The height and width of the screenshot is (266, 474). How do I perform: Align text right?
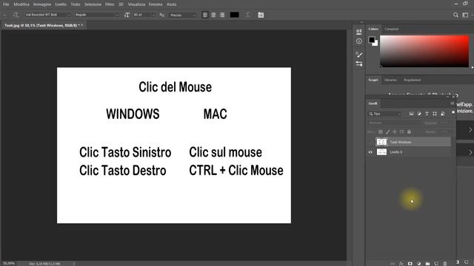click(222, 15)
